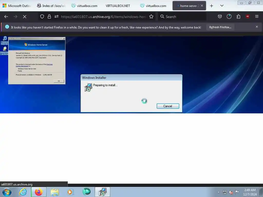
Task: Open the uBlock Origin extension icon
Action: 248,16
